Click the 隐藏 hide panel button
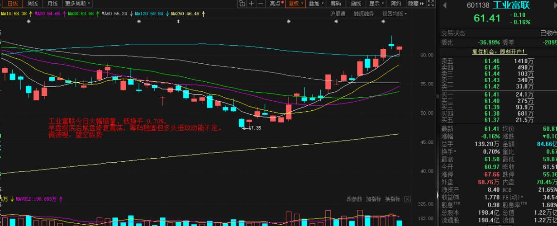557x226 pixels. tap(413, 4)
